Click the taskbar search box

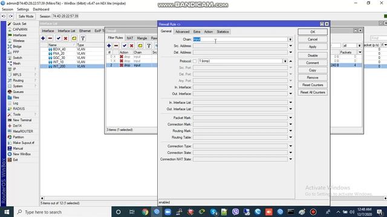(x=63, y=212)
